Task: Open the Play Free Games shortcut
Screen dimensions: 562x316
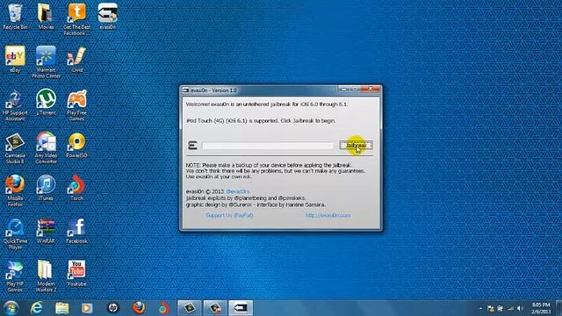Action: 76,105
